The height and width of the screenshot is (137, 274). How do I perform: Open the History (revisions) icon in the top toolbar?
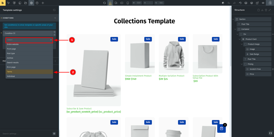point(240,3)
